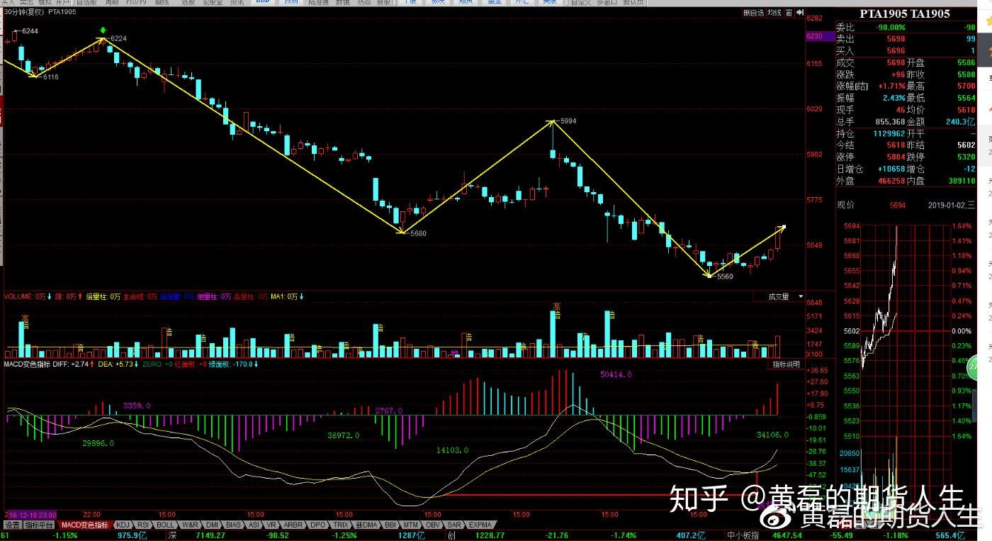The height and width of the screenshot is (541, 992).
Task: Switch to the BOLL indicator tab
Action: click(x=165, y=525)
